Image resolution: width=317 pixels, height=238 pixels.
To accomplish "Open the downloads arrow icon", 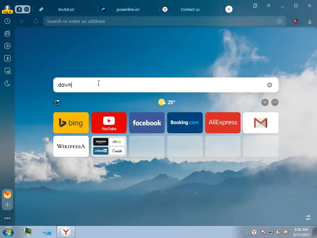I will 310,21.
